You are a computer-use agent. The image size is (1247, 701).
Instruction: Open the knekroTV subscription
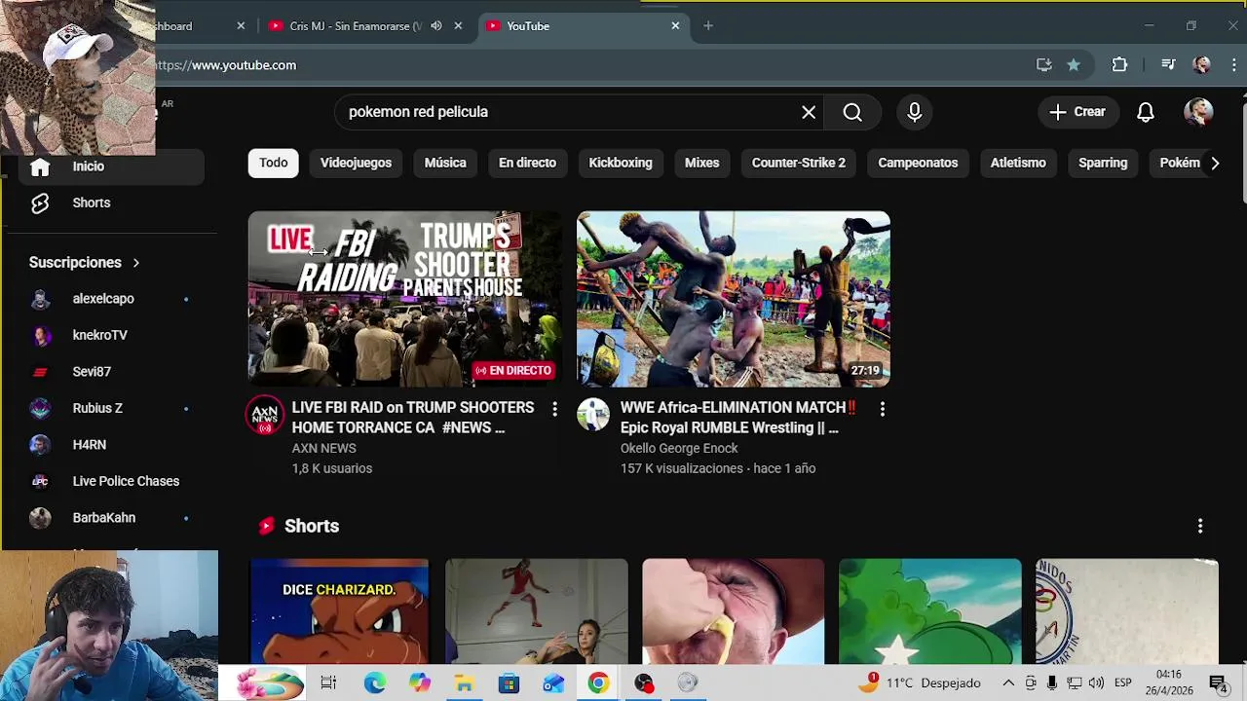[x=112, y=335]
